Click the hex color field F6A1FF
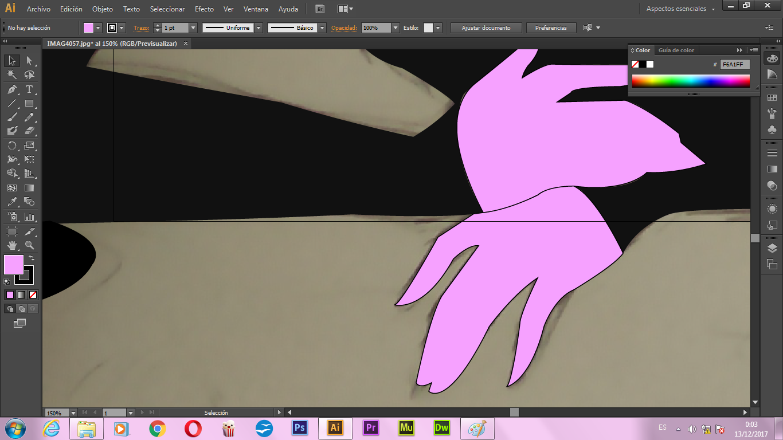Image resolution: width=783 pixels, height=440 pixels. 735,65
